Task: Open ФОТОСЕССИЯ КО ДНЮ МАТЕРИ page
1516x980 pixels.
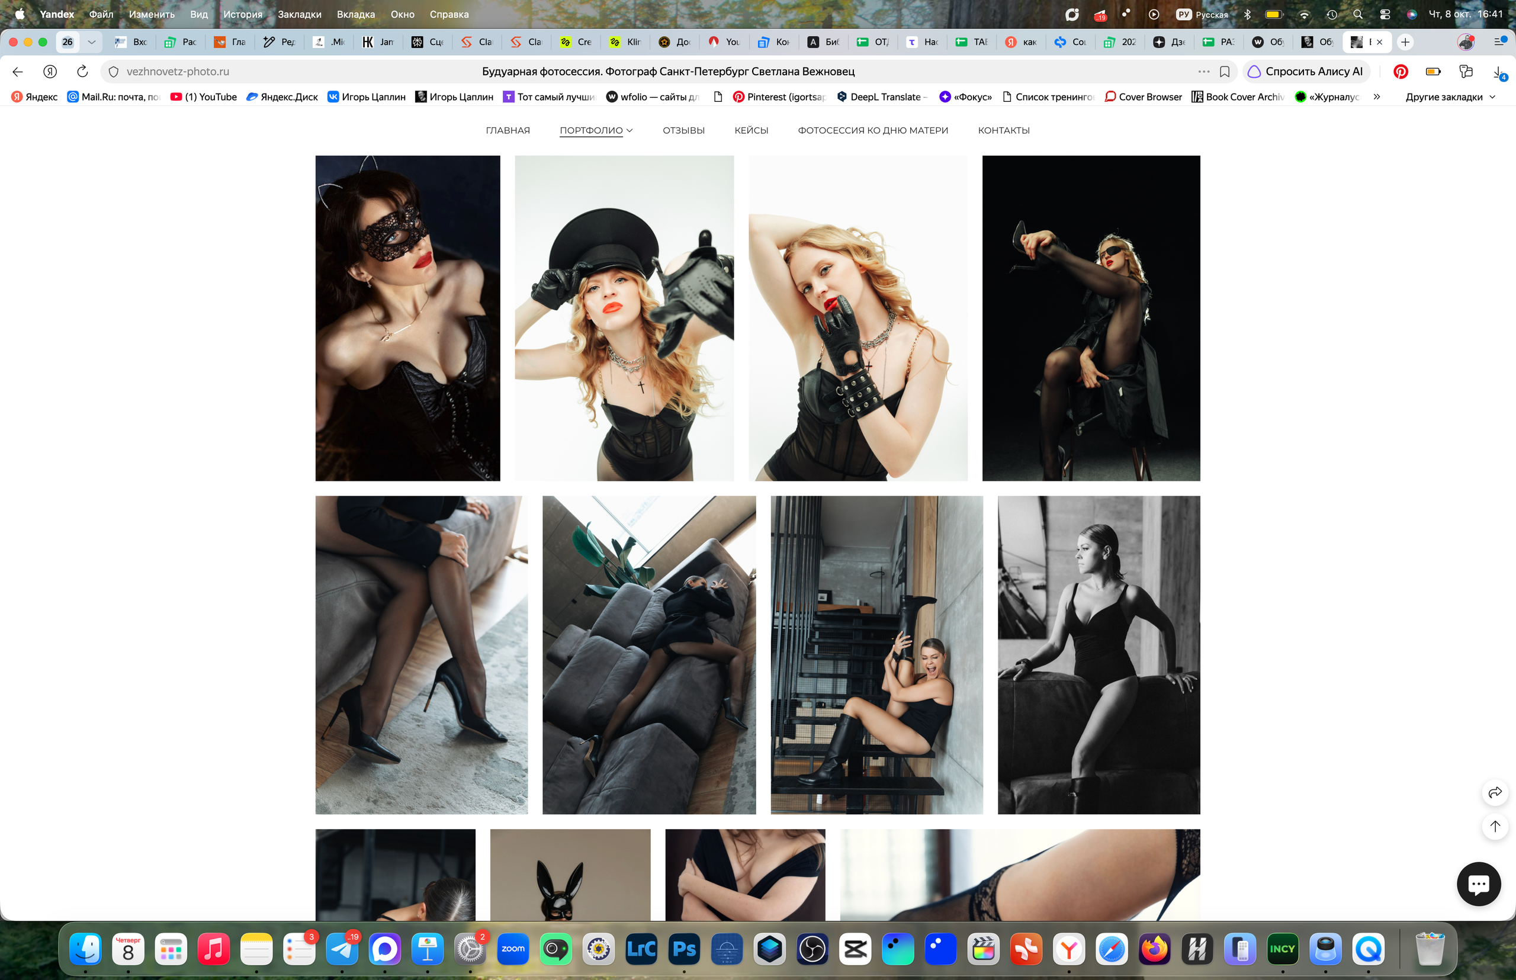Action: pyautogui.click(x=872, y=130)
